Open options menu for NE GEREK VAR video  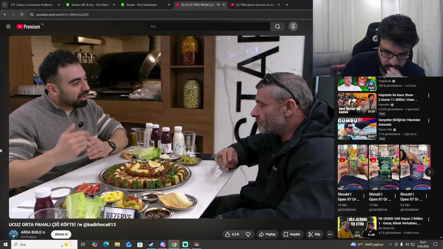[x=428, y=219]
